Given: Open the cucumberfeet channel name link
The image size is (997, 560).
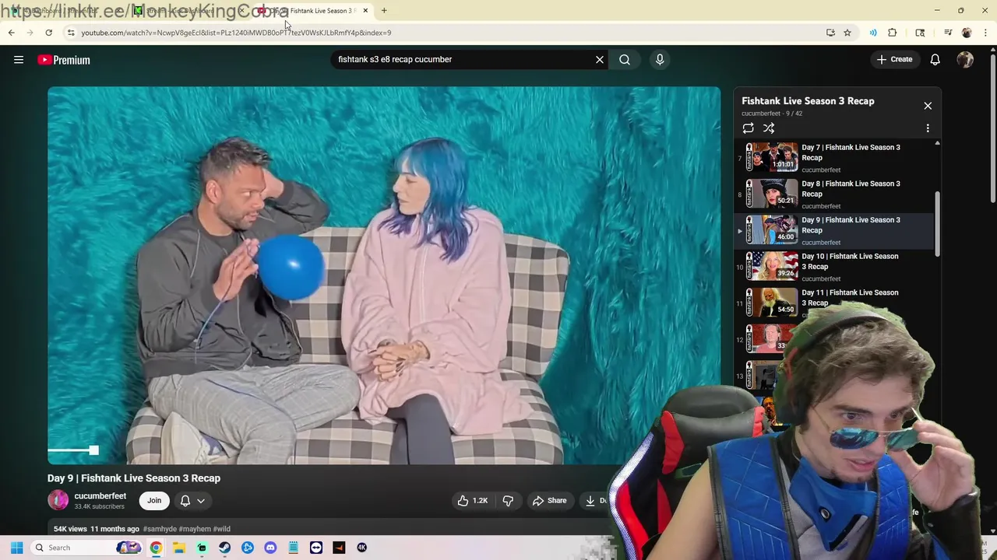Looking at the screenshot, I should [x=100, y=496].
